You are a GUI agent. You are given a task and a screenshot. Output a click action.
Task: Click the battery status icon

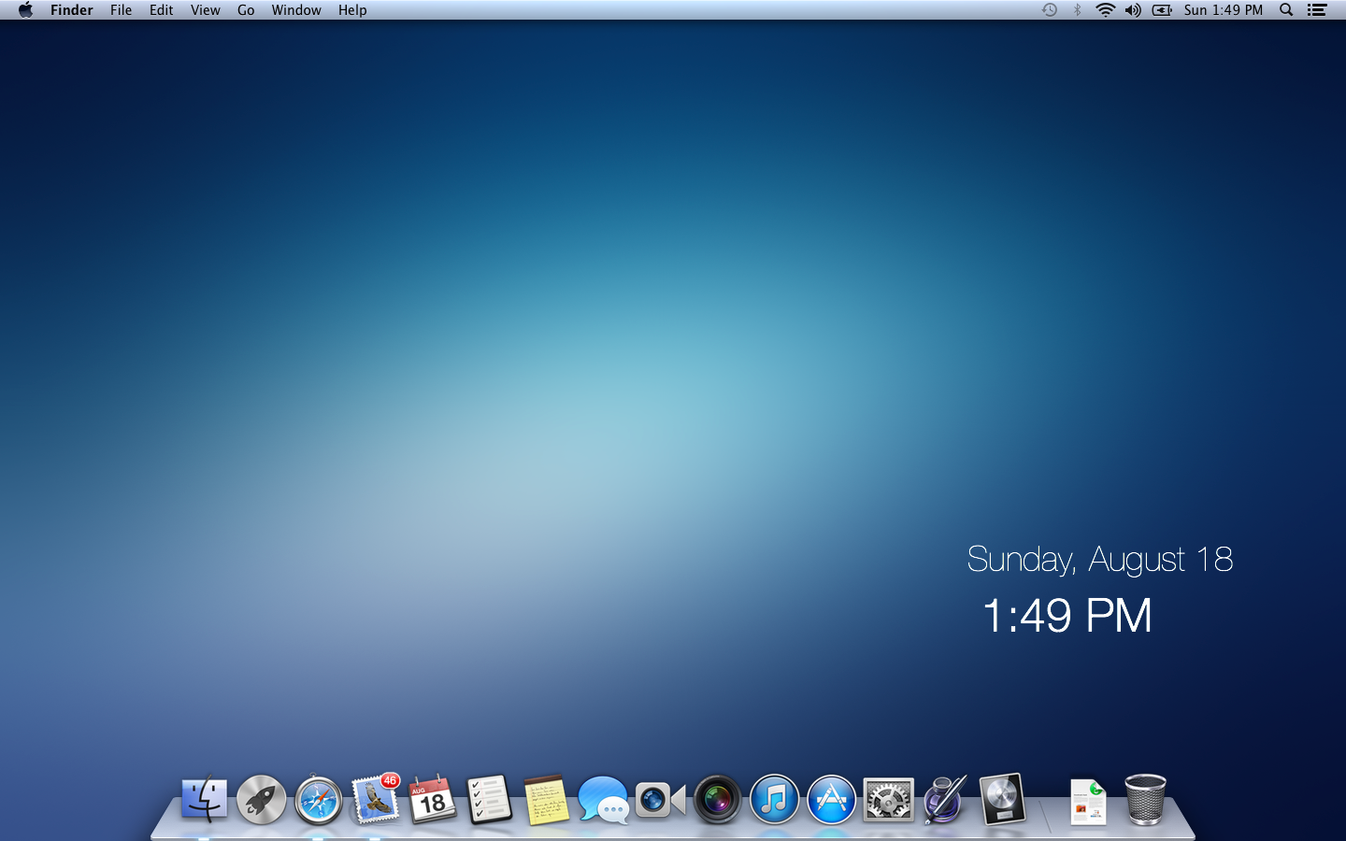click(1162, 9)
